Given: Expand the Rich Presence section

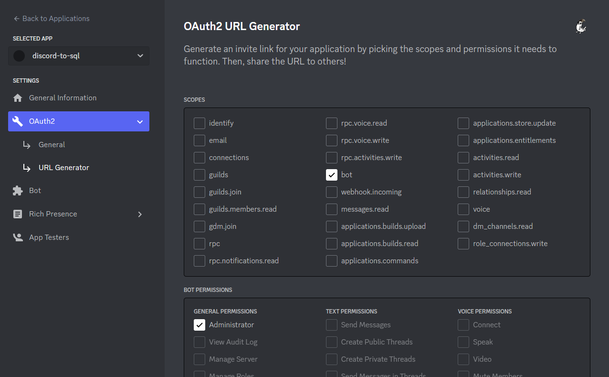Looking at the screenshot, I should pyautogui.click(x=140, y=214).
